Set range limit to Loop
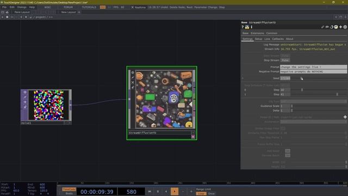This screenshot has height=196, width=348. [x=201, y=194]
